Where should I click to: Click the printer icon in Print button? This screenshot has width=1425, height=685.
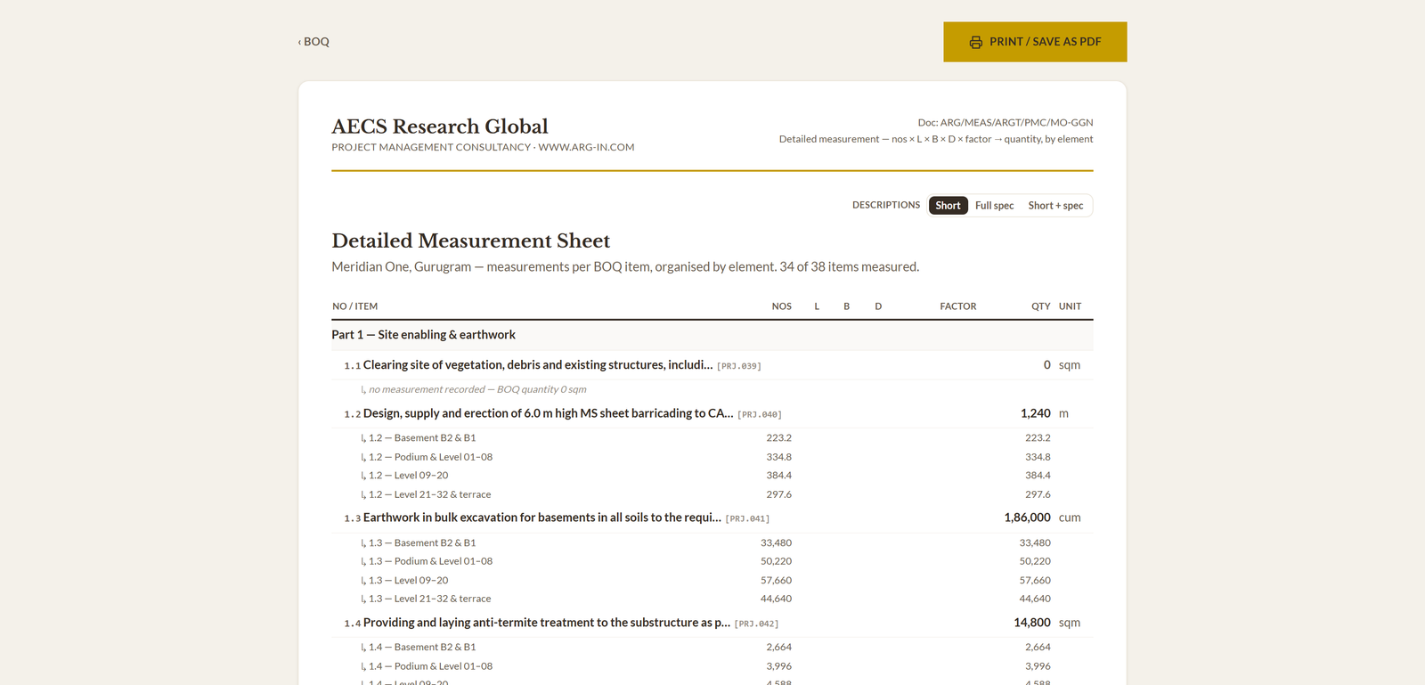[976, 42]
